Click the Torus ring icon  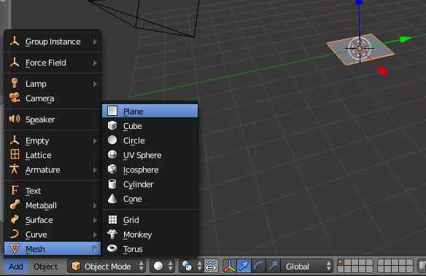[x=112, y=248]
